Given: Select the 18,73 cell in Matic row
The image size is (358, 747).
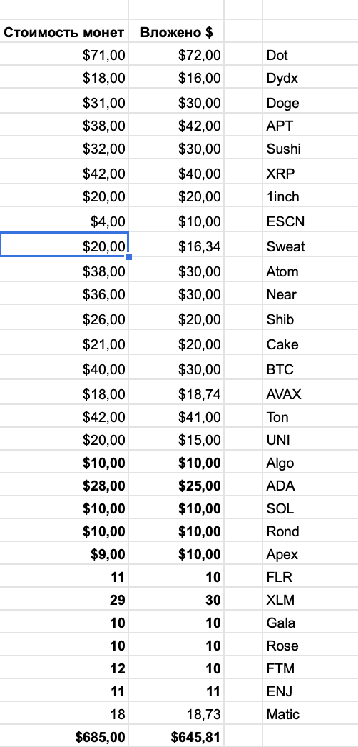Looking at the screenshot, I should coord(176,714).
